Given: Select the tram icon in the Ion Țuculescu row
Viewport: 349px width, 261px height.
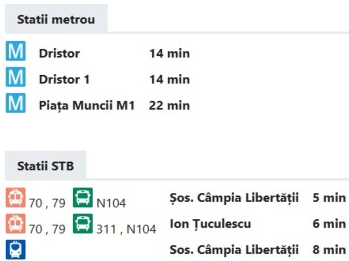Looking at the screenshot, I should click(x=15, y=224).
